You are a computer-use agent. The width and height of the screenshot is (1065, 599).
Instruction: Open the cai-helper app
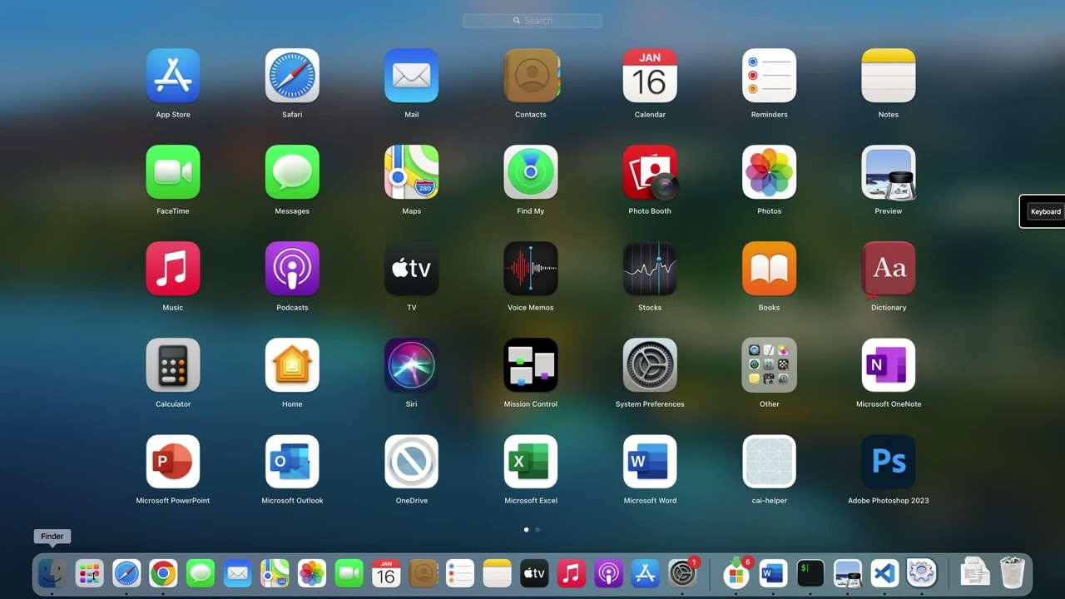pos(770,462)
